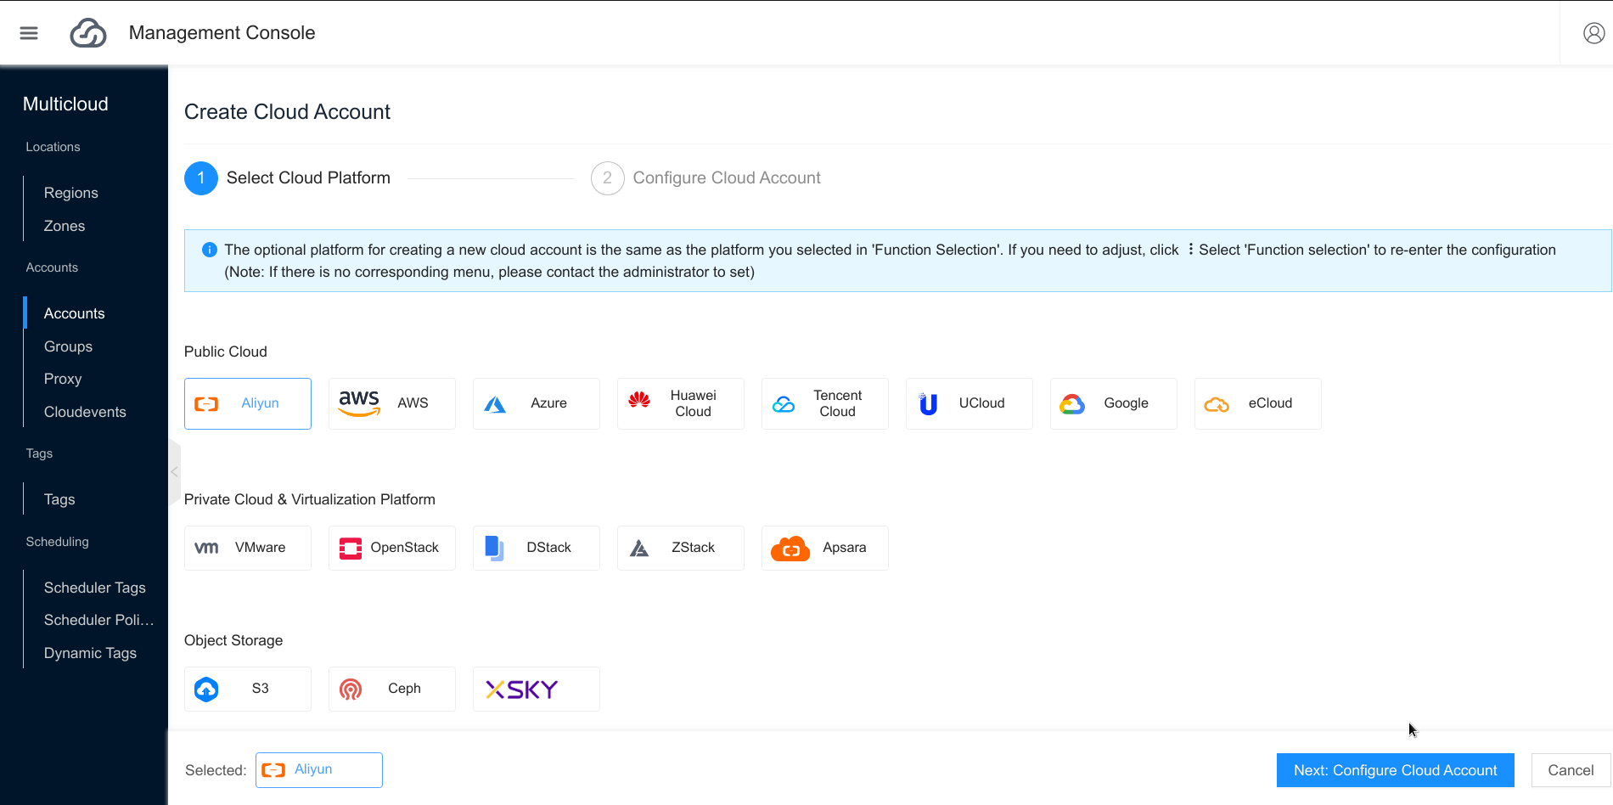Select the Aliyun platform card
The height and width of the screenshot is (805, 1613).
point(248,403)
